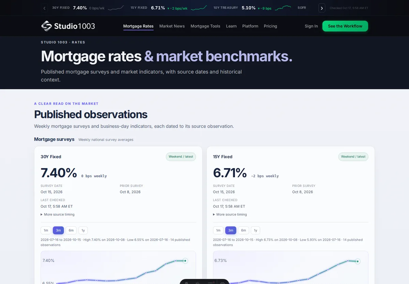
Task: Click the Weekly national survey averages caption
Action: coord(106,140)
